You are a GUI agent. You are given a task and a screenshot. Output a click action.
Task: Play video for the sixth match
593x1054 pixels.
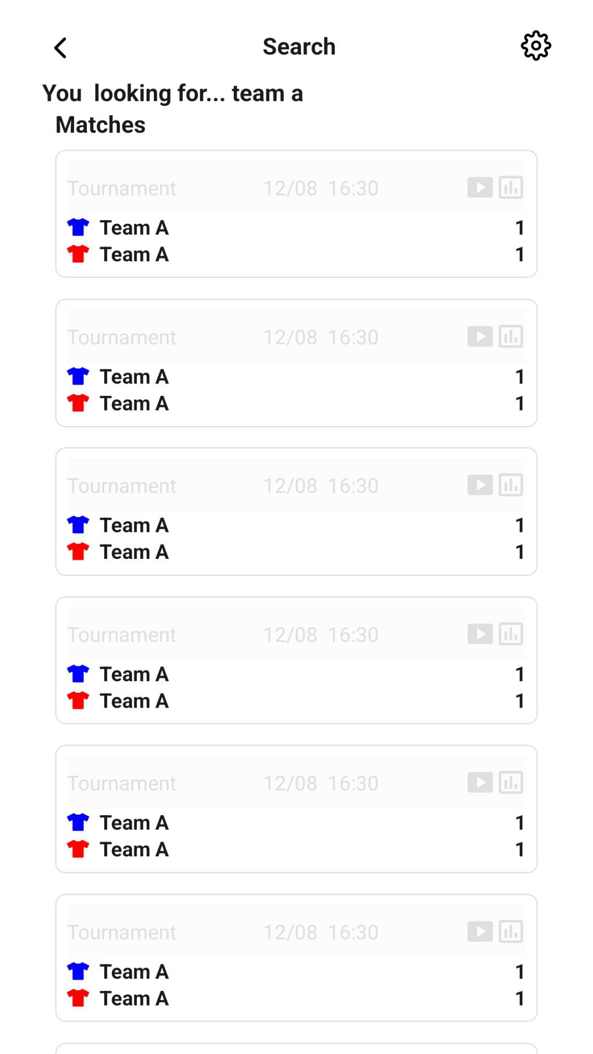[x=480, y=932]
